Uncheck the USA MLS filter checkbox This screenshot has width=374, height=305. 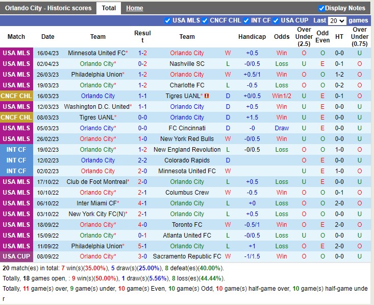coord(168,21)
